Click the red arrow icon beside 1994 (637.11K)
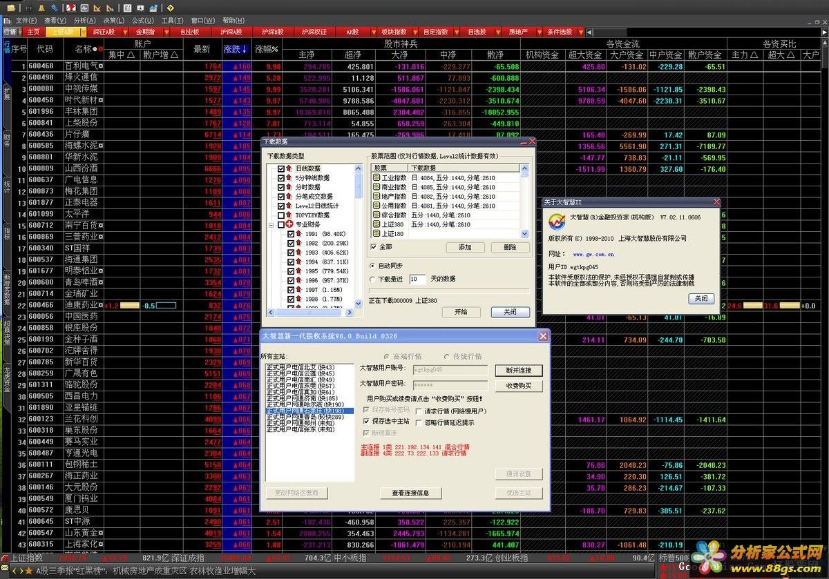 [299, 262]
